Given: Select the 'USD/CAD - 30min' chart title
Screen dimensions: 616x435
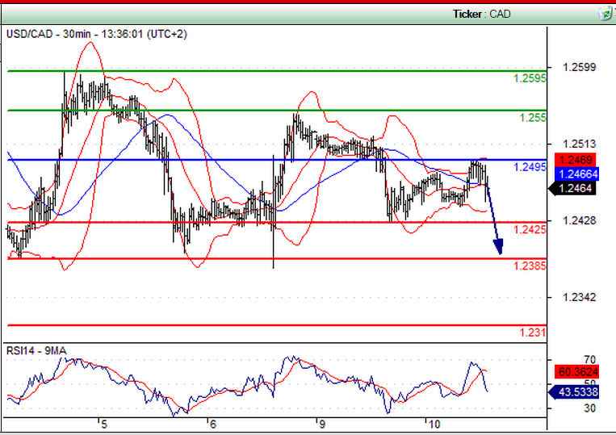Looking at the screenshot, I should tap(97, 34).
